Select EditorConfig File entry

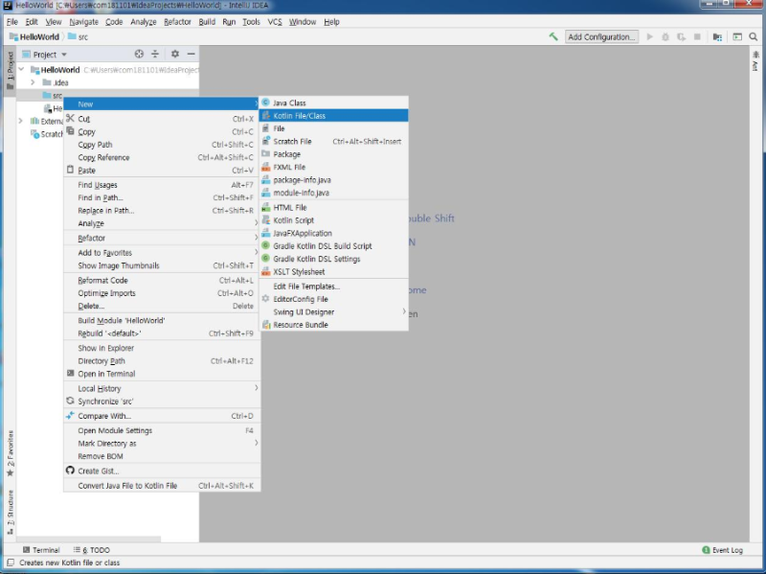[x=333, y=299]
